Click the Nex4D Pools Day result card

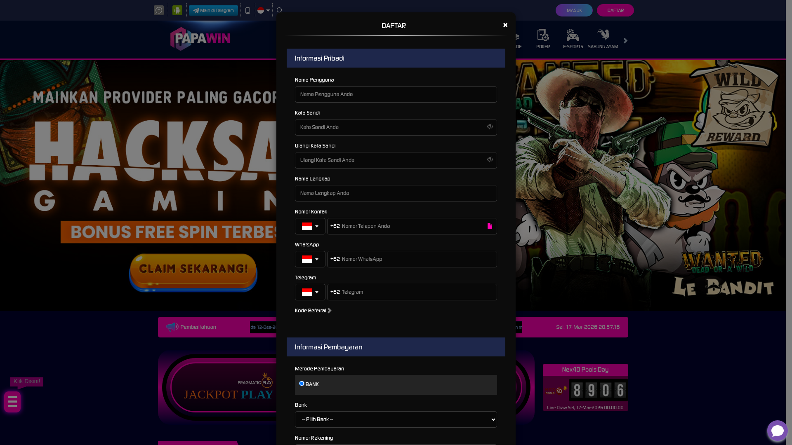pyautogui.click(x=585, y=387)
